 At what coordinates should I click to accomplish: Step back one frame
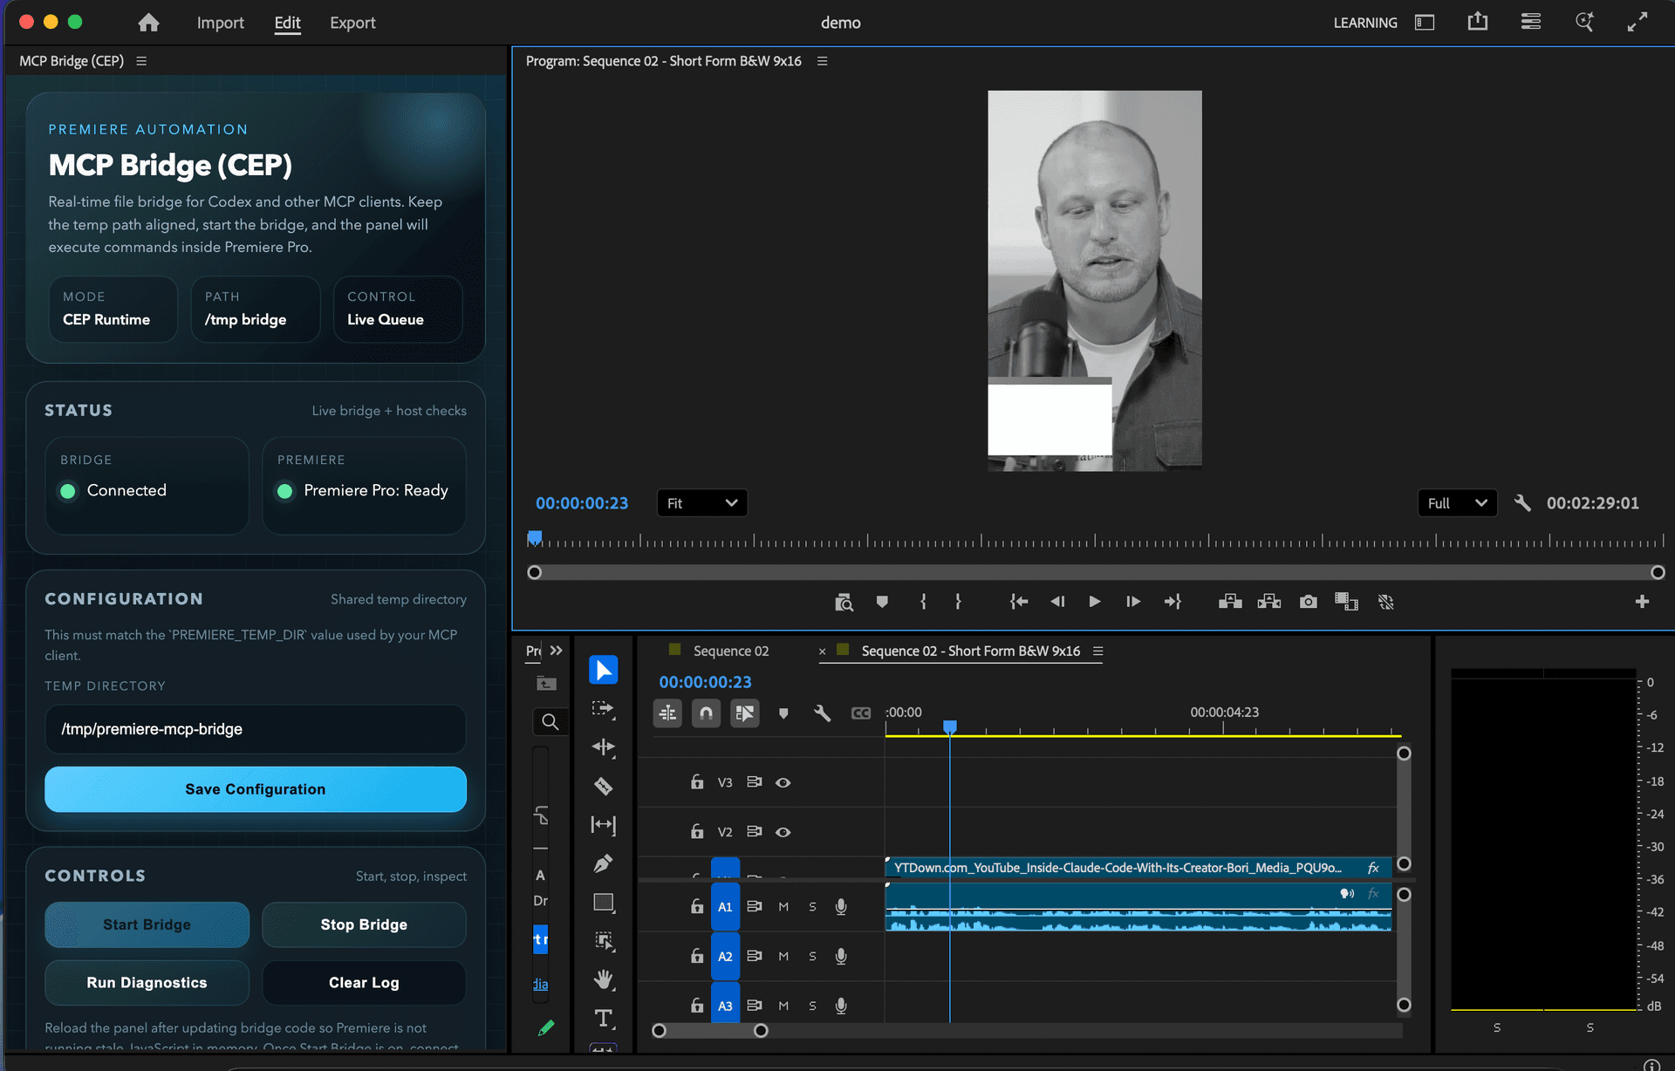click(1057, 602)
